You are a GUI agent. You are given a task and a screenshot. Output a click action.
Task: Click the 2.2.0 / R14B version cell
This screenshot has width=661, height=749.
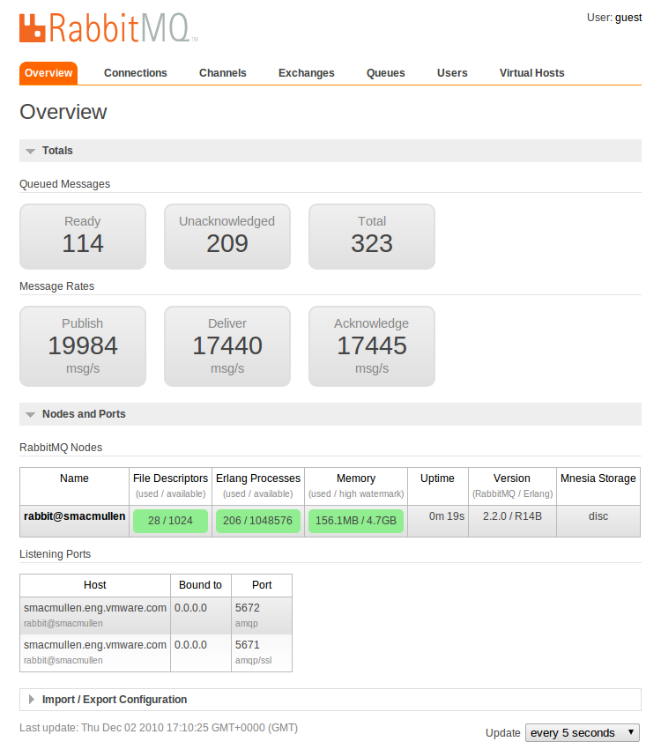(512, 521)
